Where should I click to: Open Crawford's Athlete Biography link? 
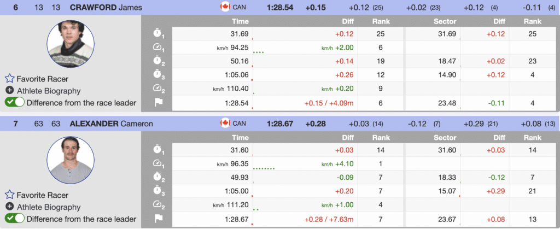(x=49, y=91)
